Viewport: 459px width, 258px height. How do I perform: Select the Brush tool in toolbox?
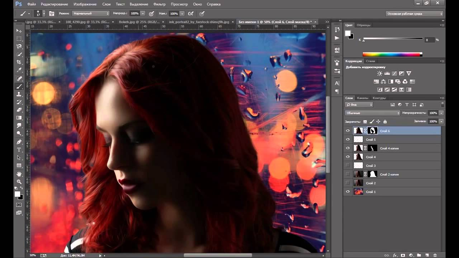(x=19, y=86)
